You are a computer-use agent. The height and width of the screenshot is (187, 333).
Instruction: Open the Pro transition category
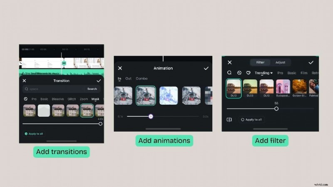(x=34, y=99)
